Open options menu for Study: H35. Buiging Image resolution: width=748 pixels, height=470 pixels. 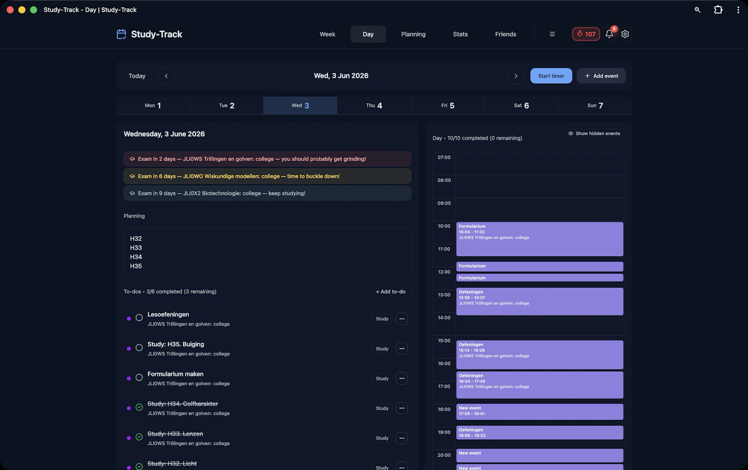click(402, 349)
